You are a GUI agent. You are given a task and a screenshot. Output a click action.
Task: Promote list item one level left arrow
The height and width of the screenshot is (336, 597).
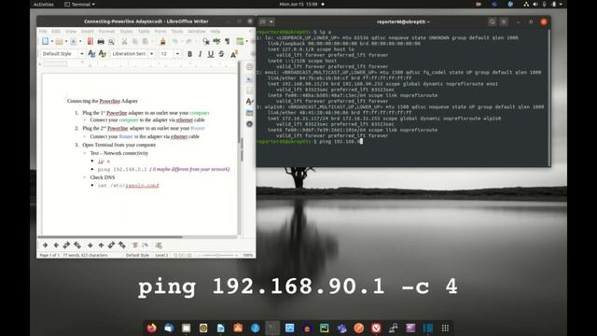[56, 245]
